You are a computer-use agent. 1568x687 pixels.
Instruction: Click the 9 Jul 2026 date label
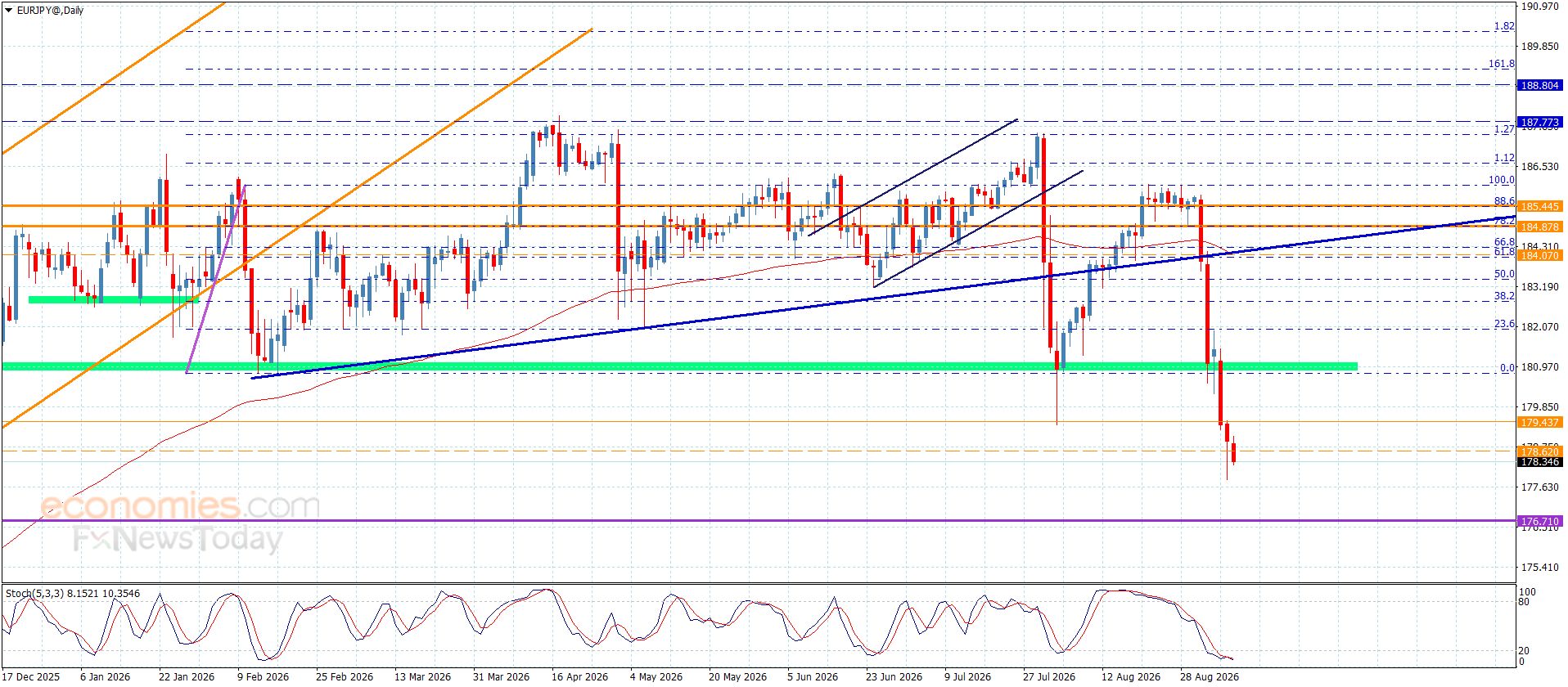click(x=967, y=676)
